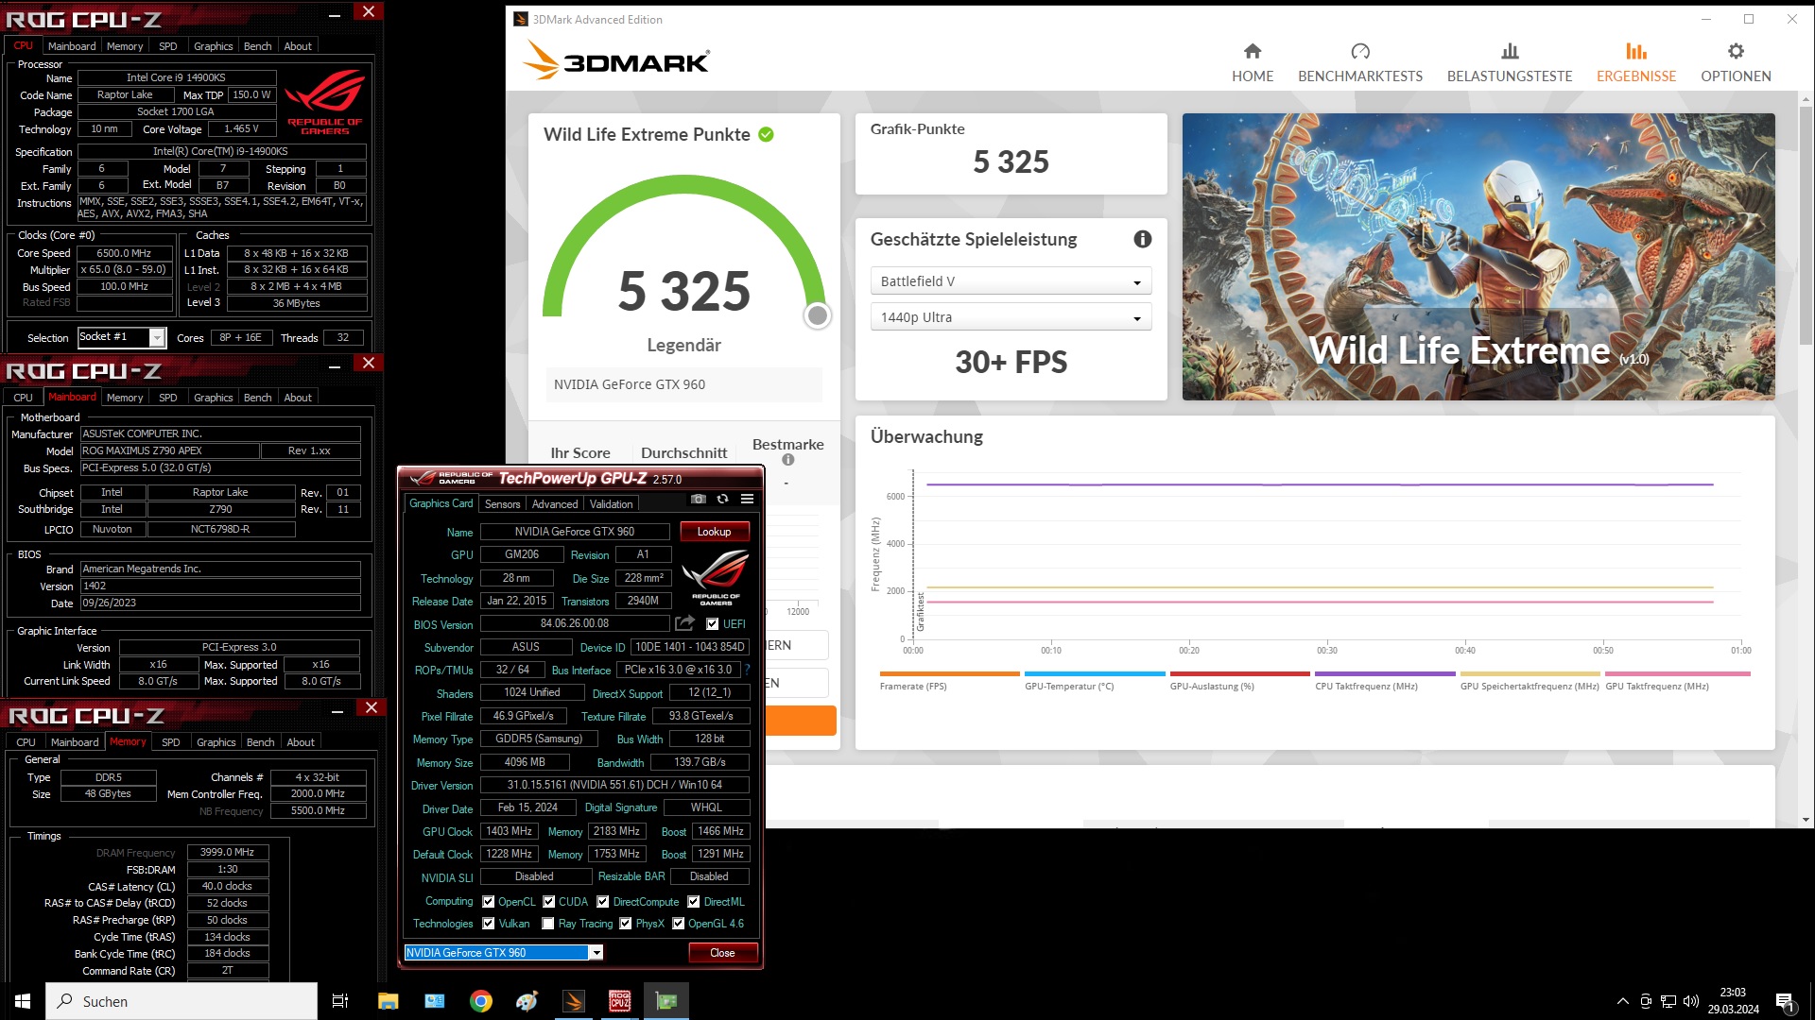The image size is (1815, 1020).
Task: Switch to 3DMark taskbar icon
Action: (573, 1001)
